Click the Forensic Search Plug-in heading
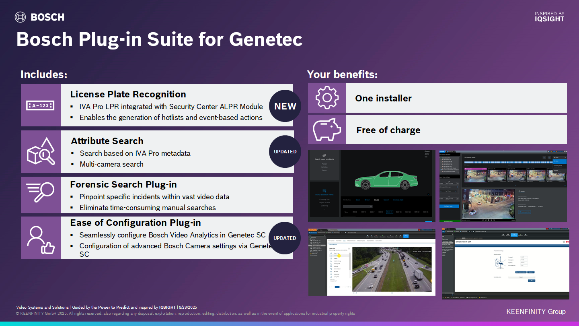 [123, 184]
